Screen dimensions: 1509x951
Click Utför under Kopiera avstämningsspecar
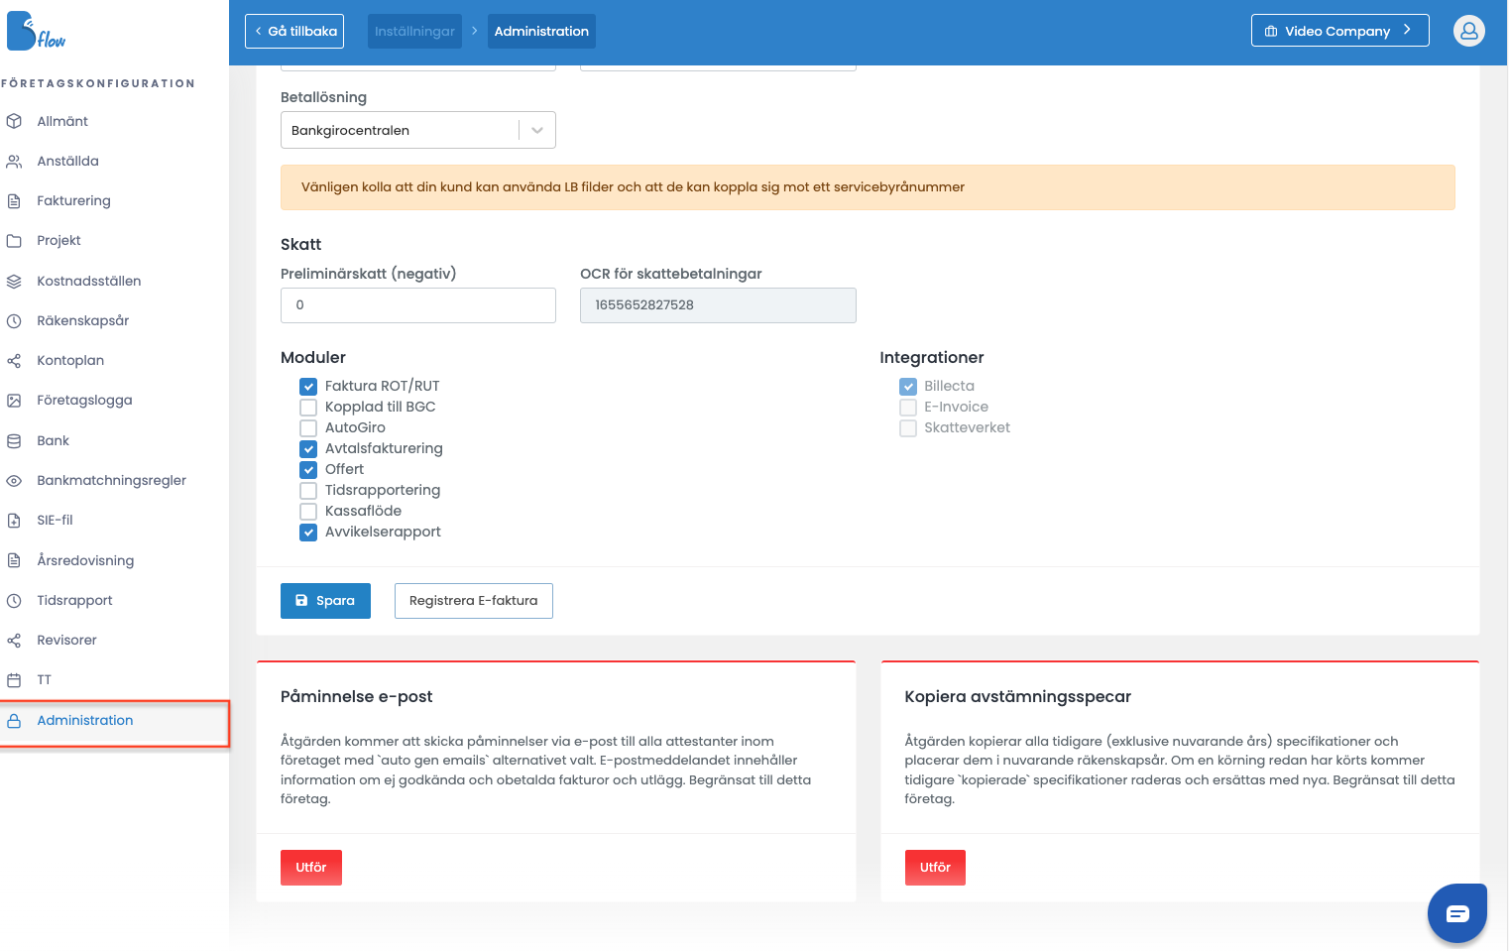coord(935,868)
